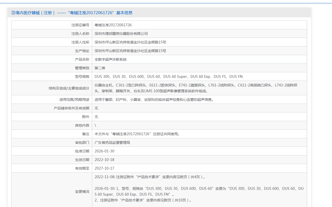Select the 管理类别 label cell
Image resolution: width=332 pixels, height=207 pixels.
(x=52, y=68)
